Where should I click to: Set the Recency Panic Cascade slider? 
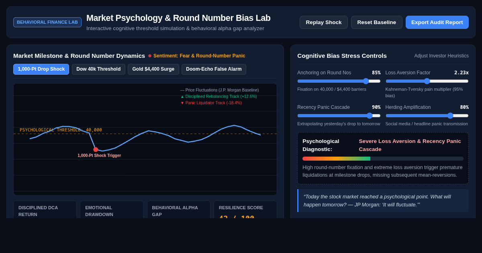tap(339, 116)
